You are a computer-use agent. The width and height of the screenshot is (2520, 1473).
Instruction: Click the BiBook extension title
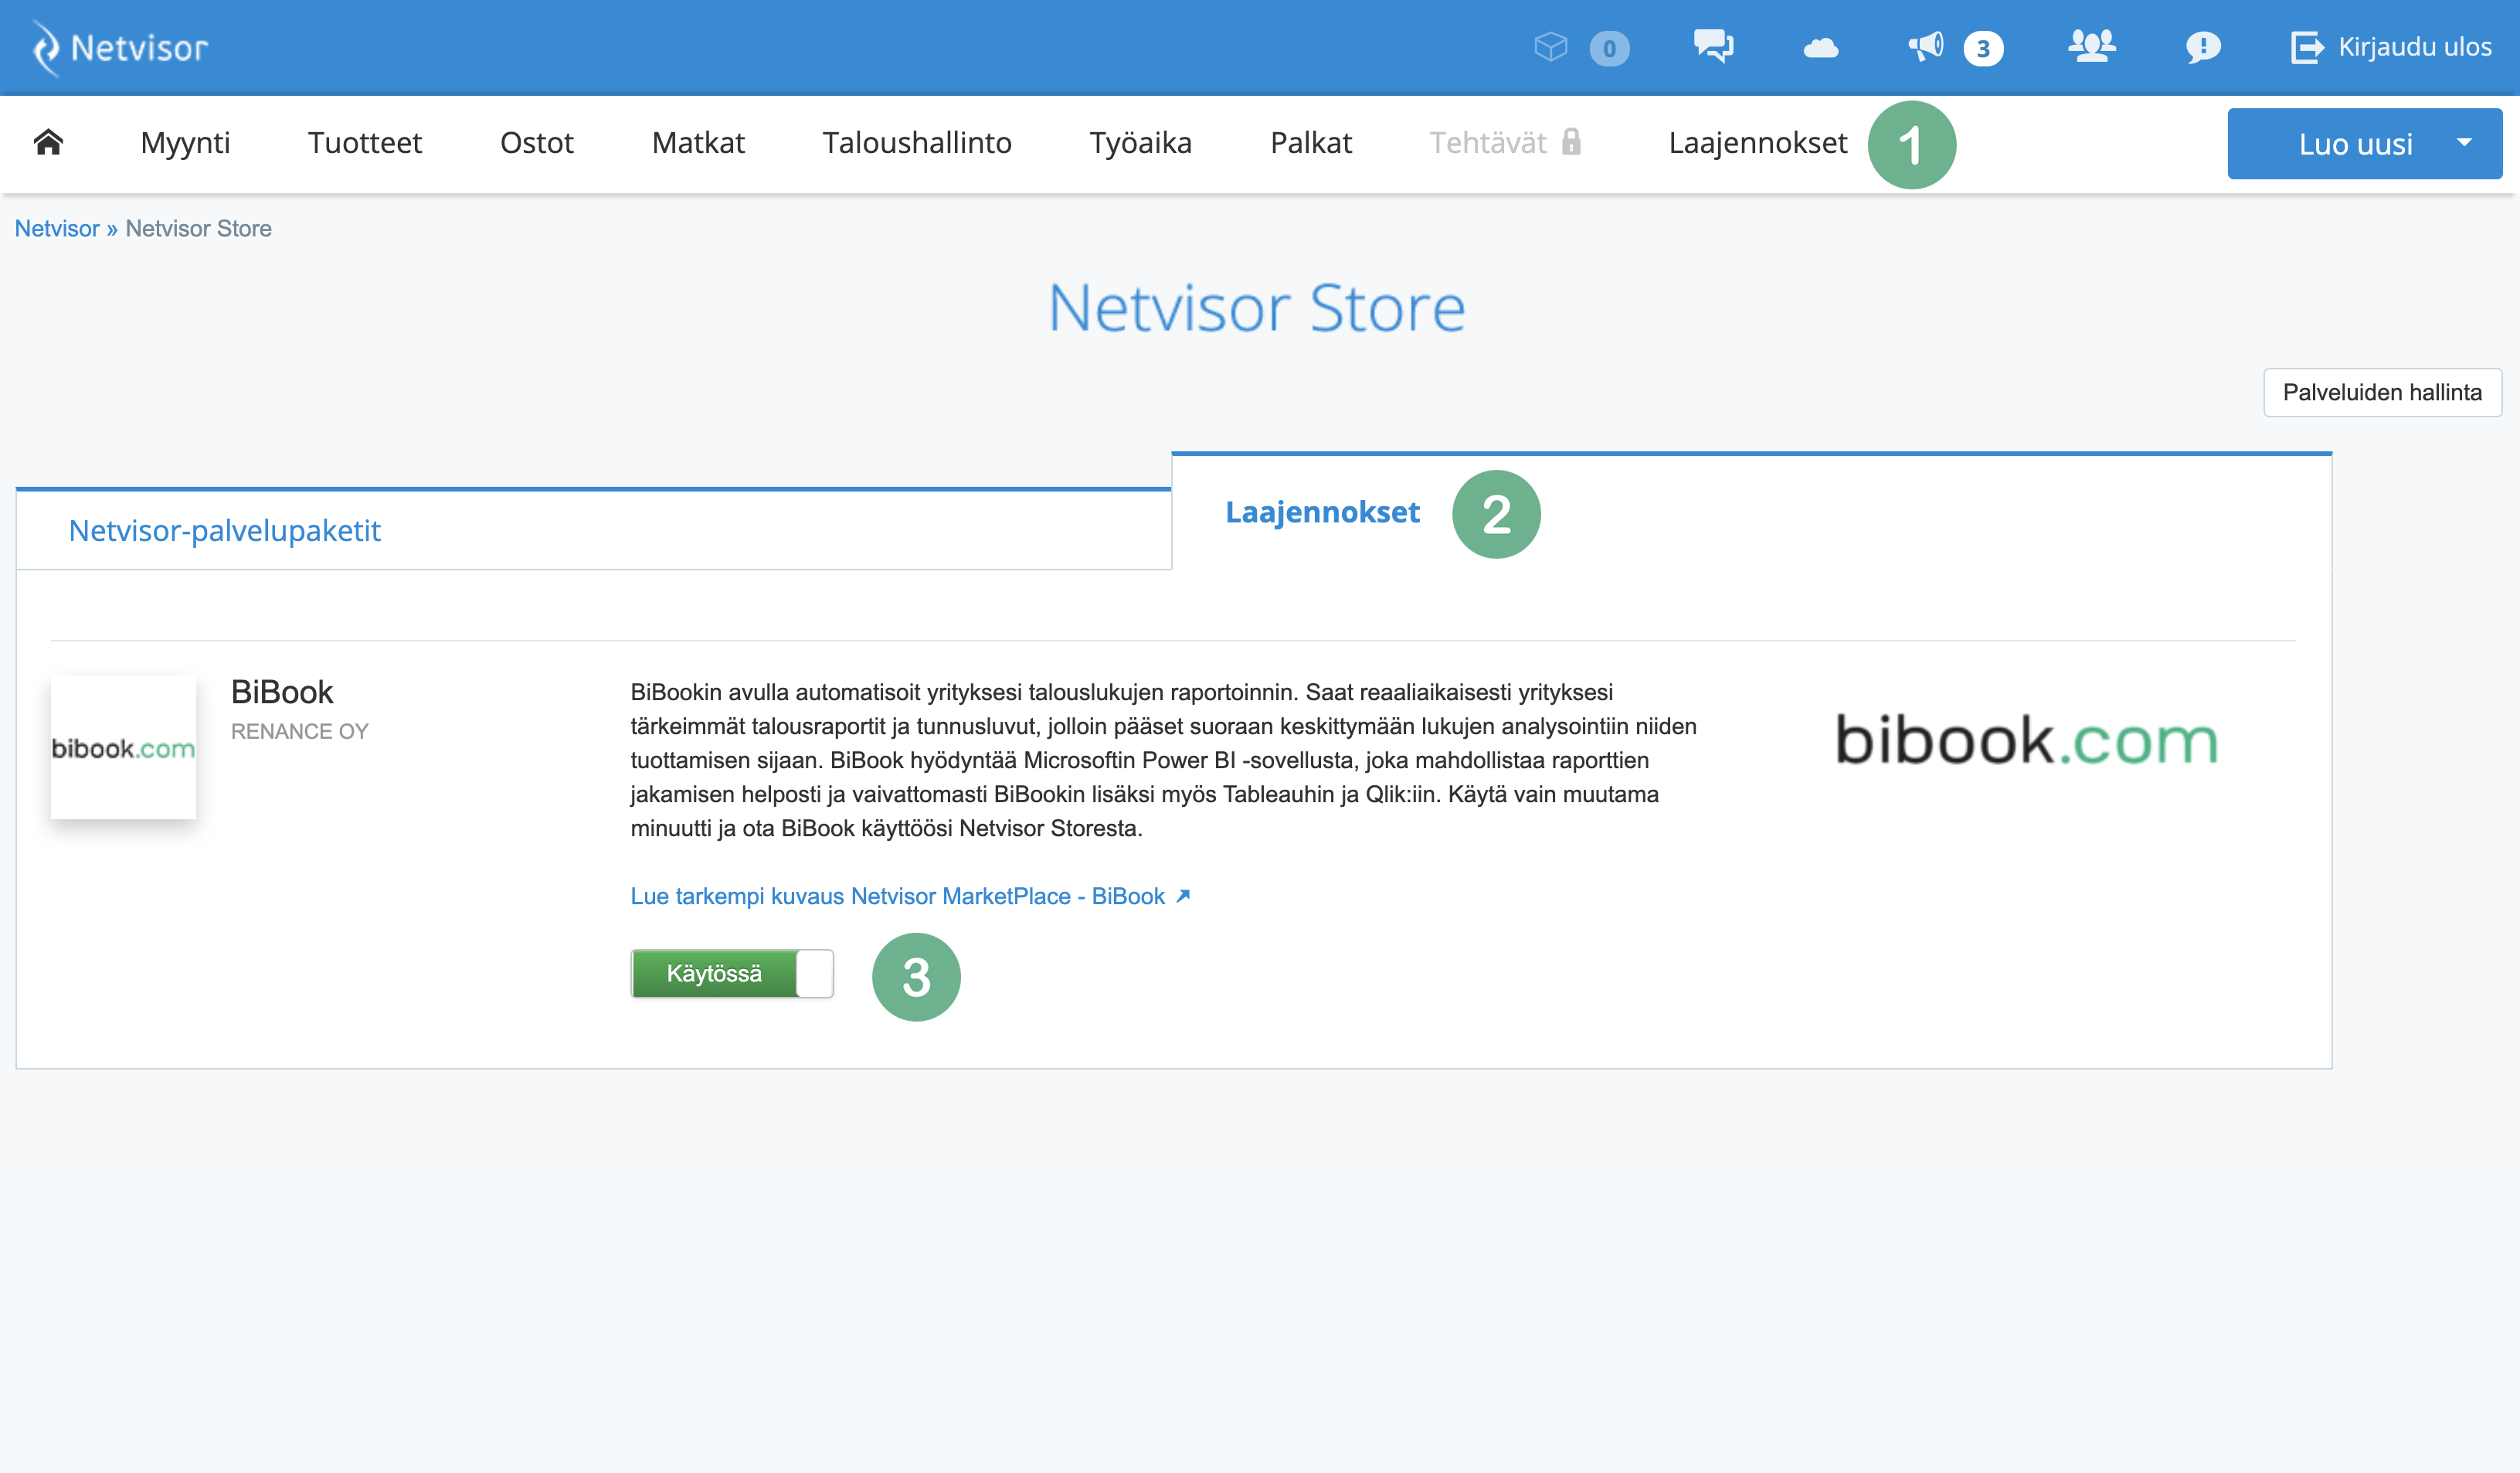pos(282,692)
